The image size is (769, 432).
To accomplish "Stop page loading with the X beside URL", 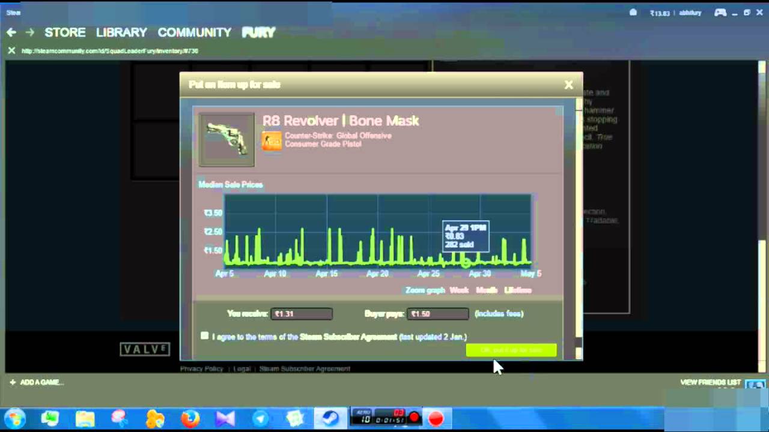I will pyautogui.click(x=11, y=50).
